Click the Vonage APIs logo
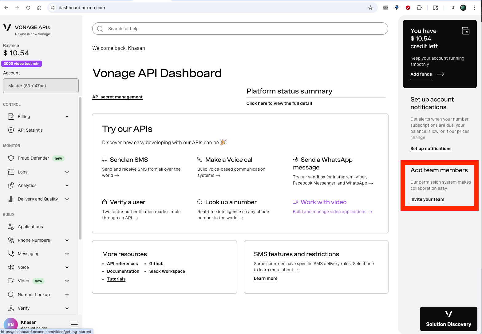 point(26,30)
